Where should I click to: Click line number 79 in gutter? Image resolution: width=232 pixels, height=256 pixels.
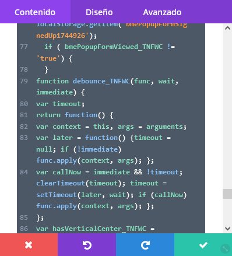pos(24,81)
